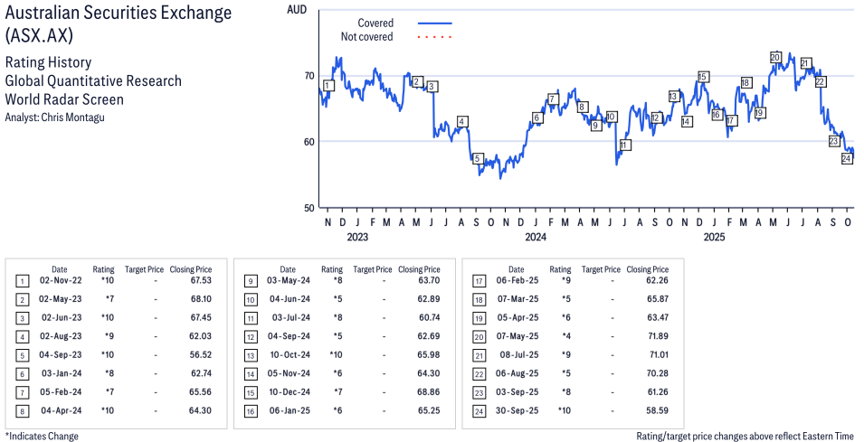Click the 2024 year label on the axis
Viewport: 864px width, 442px height.
click(536, 238)
